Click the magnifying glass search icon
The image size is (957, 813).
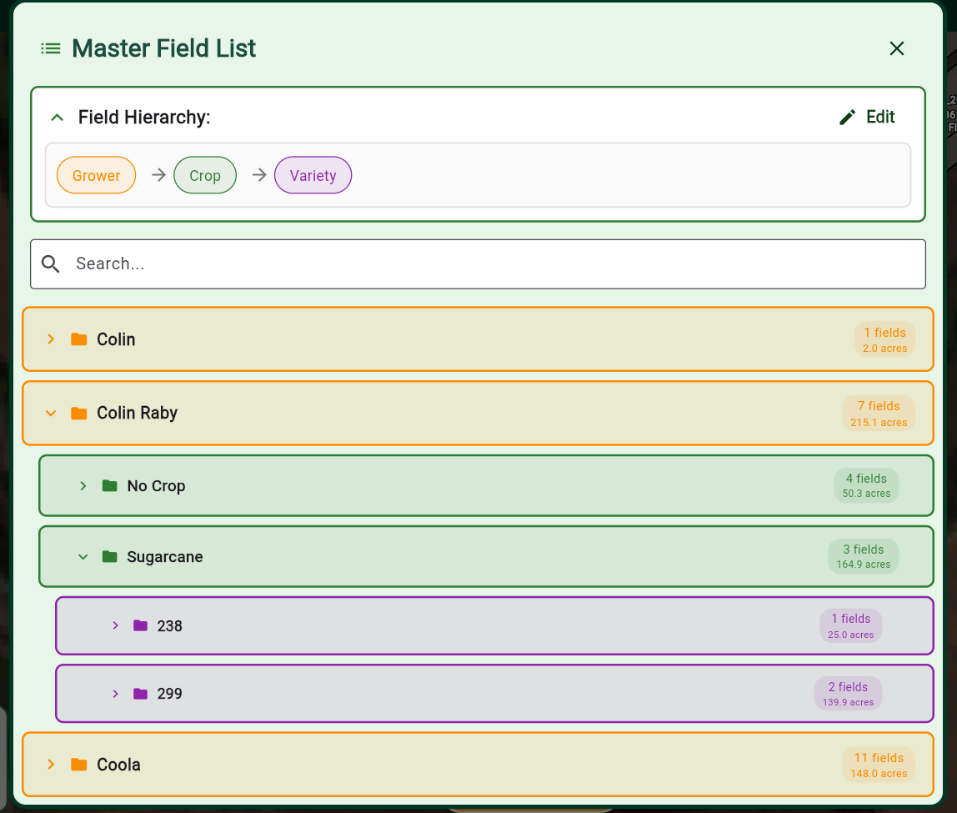50,263
